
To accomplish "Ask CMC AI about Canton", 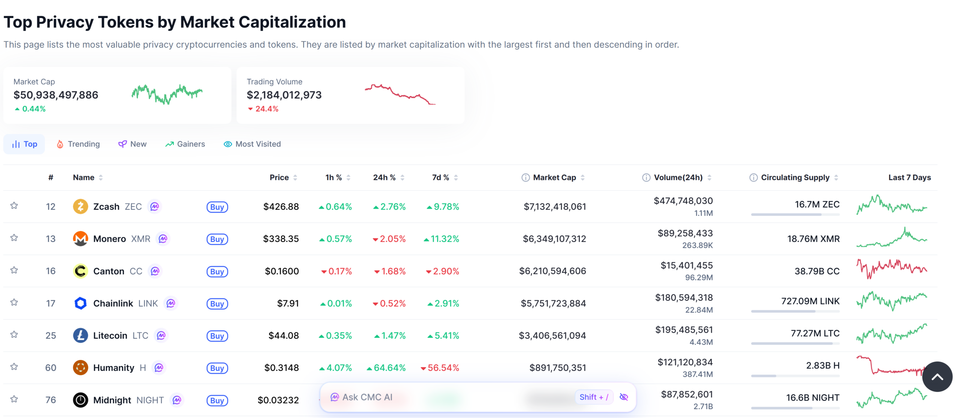I will [155, 271].
